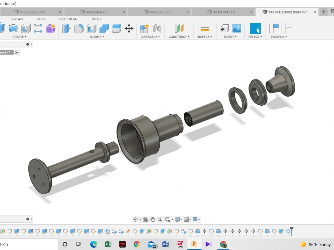Click the Zoom Window magnifier icon
The image size is (334, 250).
click(x=168, y=219)
